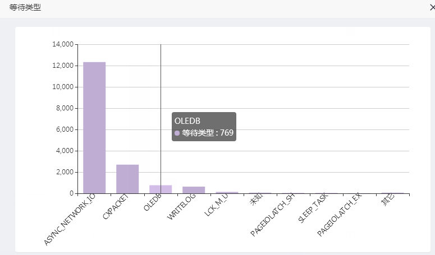
Task: Click the highlighted OLEDB bar
Action: (x=161, y=189)
